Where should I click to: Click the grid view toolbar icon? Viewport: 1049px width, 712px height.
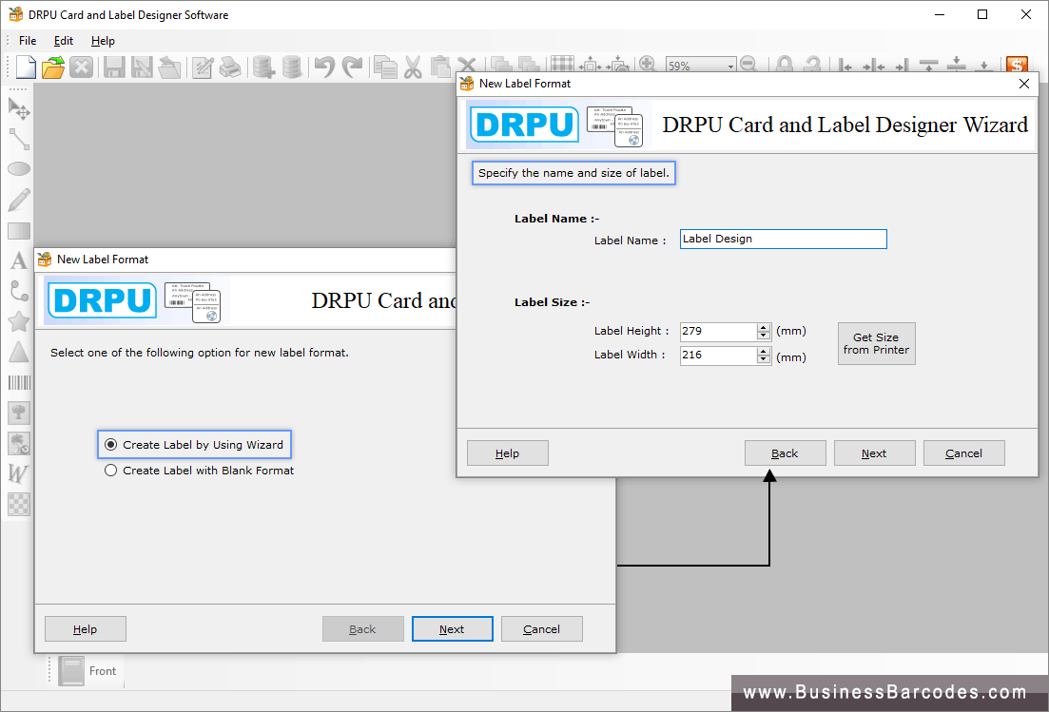(x=561, y=65)
